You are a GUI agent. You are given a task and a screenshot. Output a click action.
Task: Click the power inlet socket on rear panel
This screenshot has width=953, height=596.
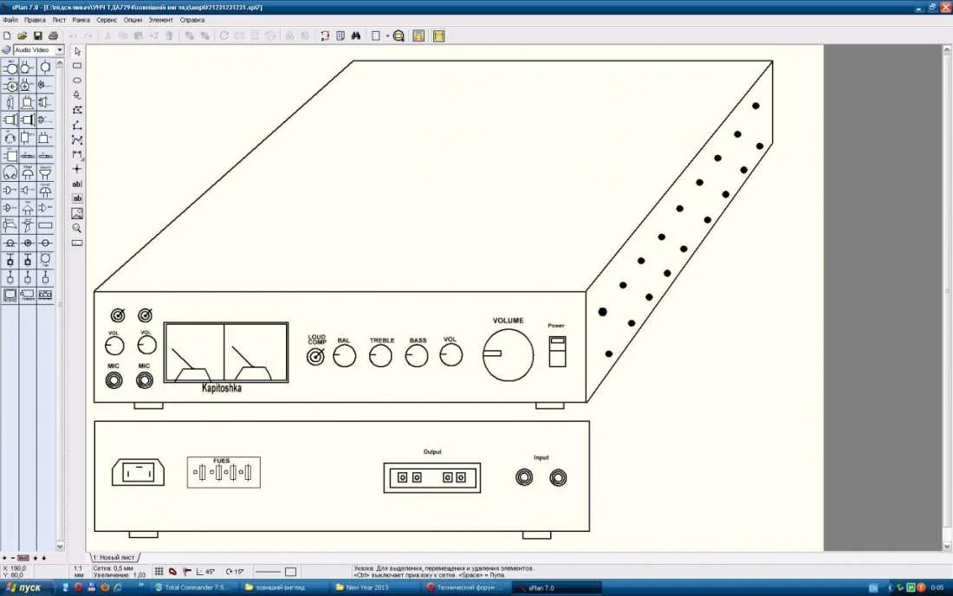pyautogui.click(x=138, y=472)
